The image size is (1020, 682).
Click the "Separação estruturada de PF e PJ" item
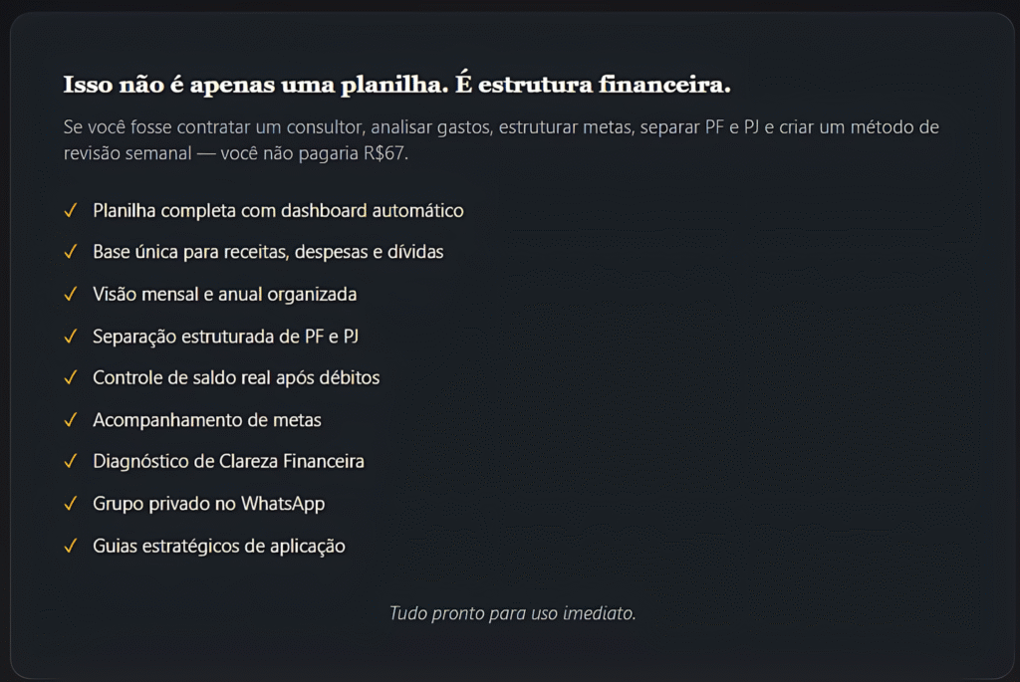(225, 337)
